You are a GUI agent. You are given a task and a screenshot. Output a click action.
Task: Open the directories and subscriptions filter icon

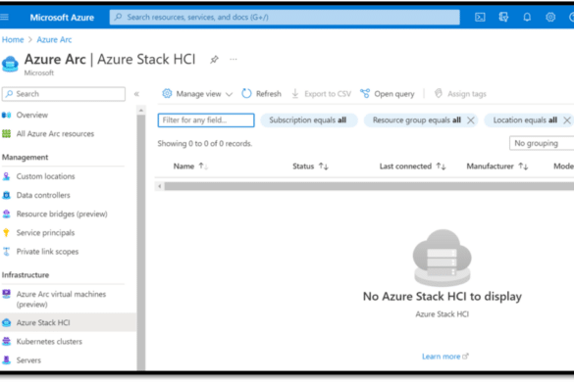(503, 18)
